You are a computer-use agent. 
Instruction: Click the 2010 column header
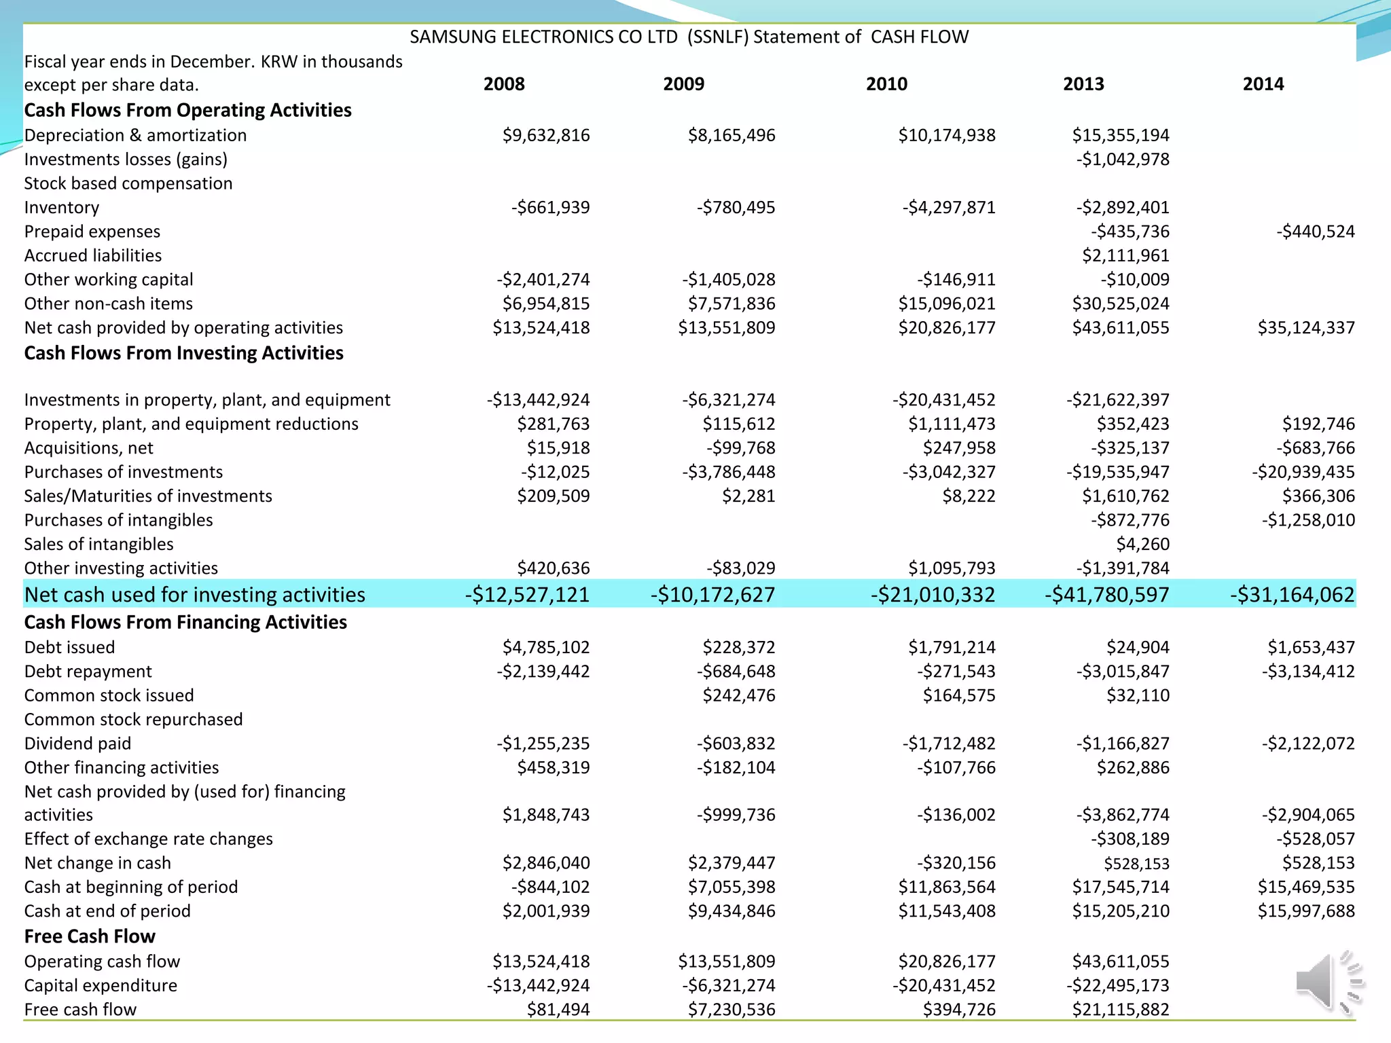(x=886, y=84)
